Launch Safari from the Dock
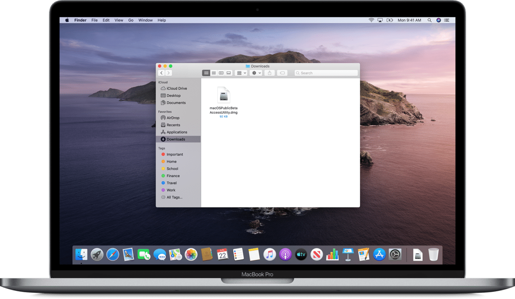 pyautogui.click(x=112, y=254)
